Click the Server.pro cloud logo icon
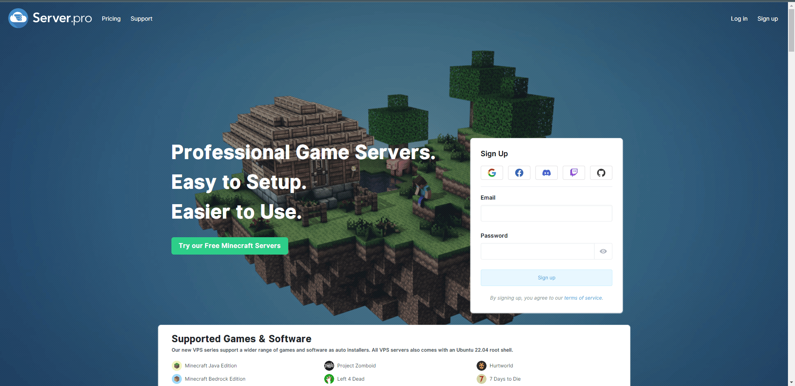Image resolution: width=795 pixels, height=386 pixels. click(x=18, y=18)
